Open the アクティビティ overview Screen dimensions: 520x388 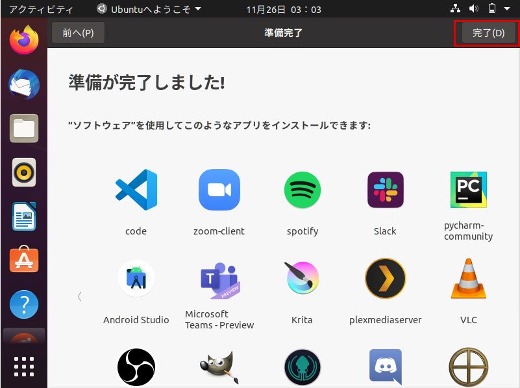(41, 9)
